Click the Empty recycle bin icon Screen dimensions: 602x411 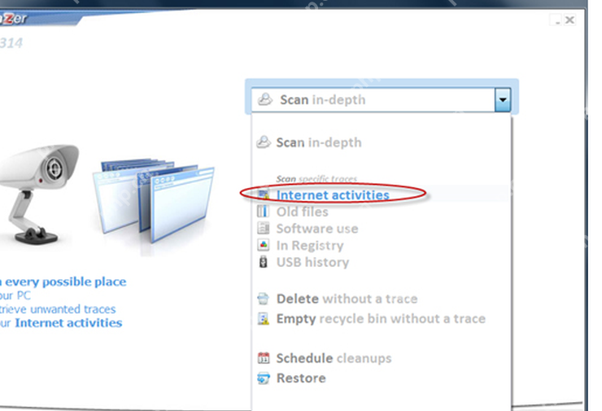click(x=263, y=318)
